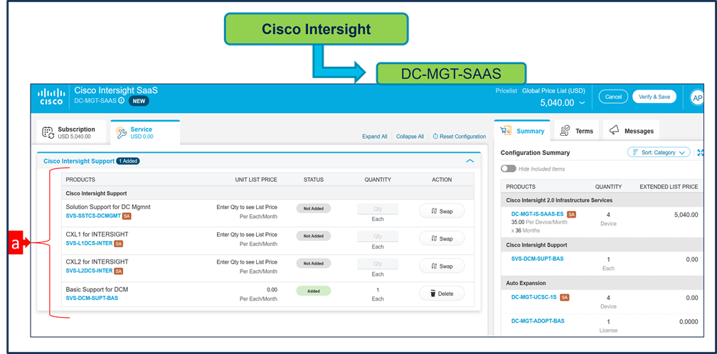Open the Messages tab

tap(632, 131)
